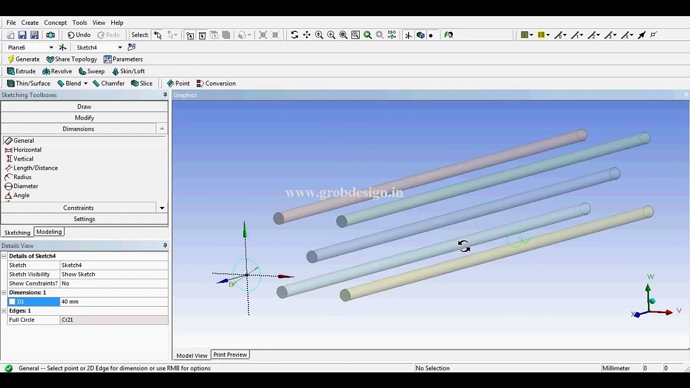Viewport: 690px width, 388px height.
Task: Toggle the Display Model cube icon
Action: (420, 35)
